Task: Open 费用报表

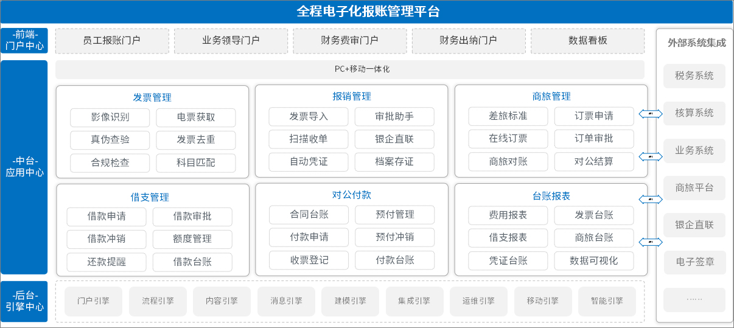Action: (508, 215)
